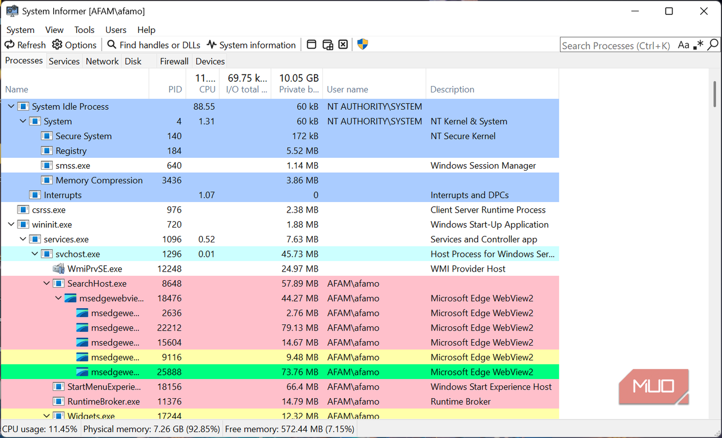Select the Memory Compression process
Screen dimensions: 722x438
280,180
